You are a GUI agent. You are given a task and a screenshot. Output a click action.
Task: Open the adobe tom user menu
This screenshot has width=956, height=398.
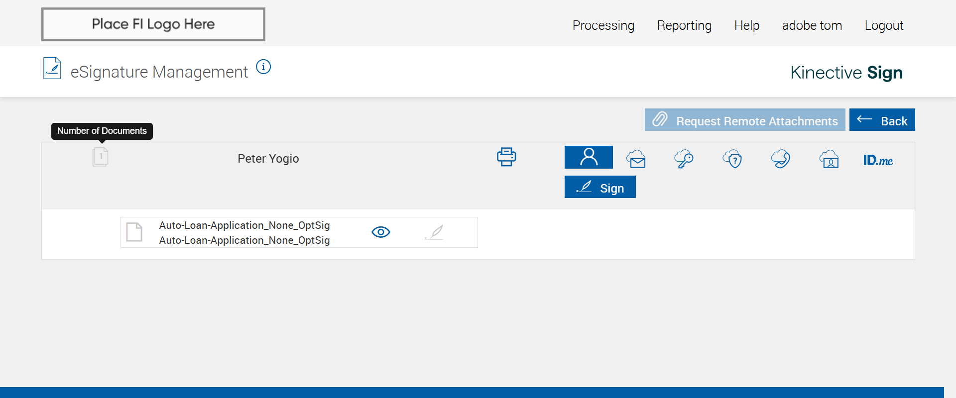point(812,25)
